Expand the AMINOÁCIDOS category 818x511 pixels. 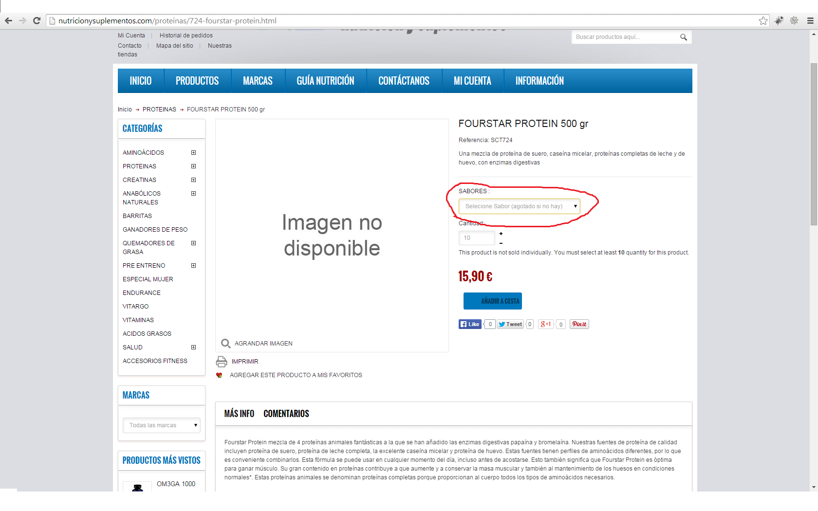(x=193, y=153)
